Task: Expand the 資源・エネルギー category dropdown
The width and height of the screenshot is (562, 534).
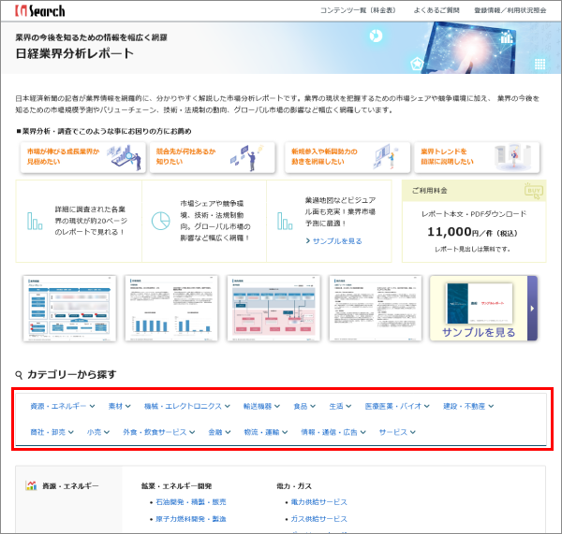Action: 63,406
